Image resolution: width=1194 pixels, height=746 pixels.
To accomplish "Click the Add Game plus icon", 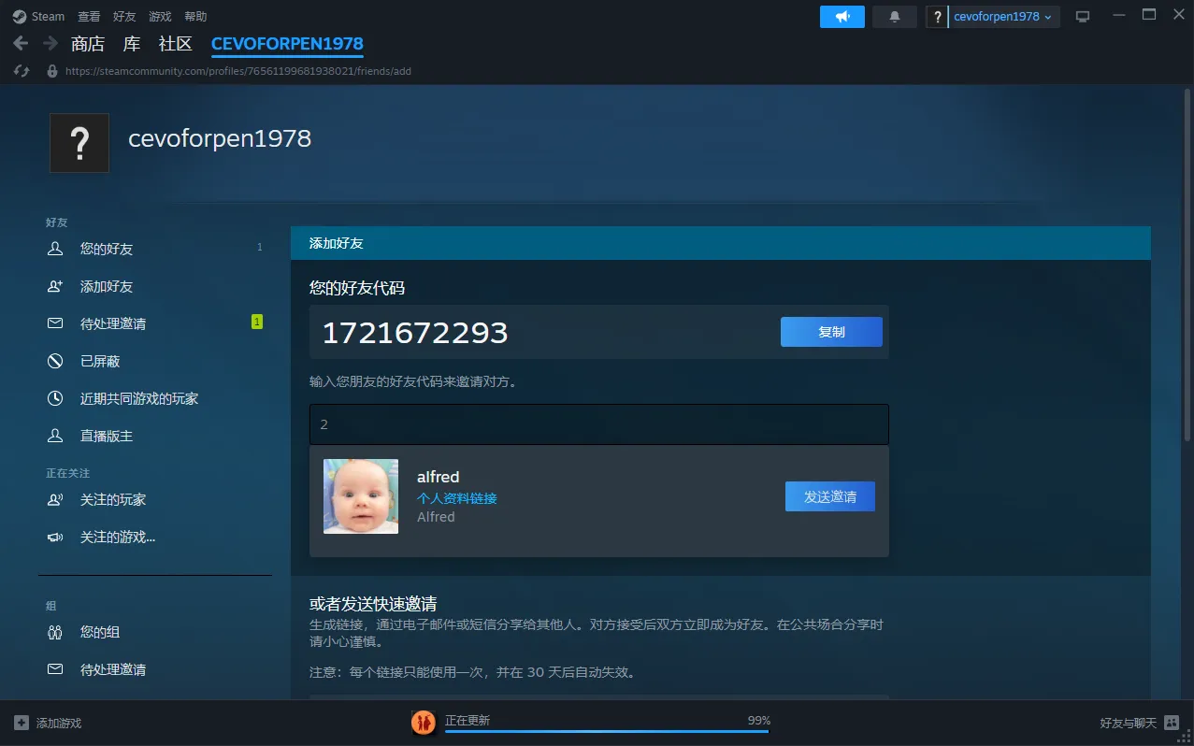I will pos(22,723).
